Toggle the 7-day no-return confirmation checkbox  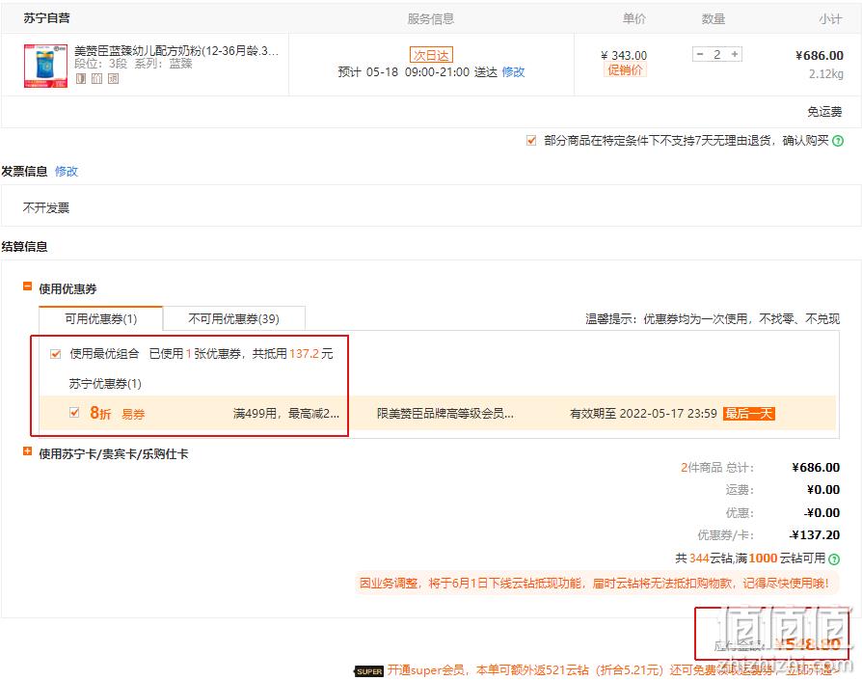(x=531, y=140)
